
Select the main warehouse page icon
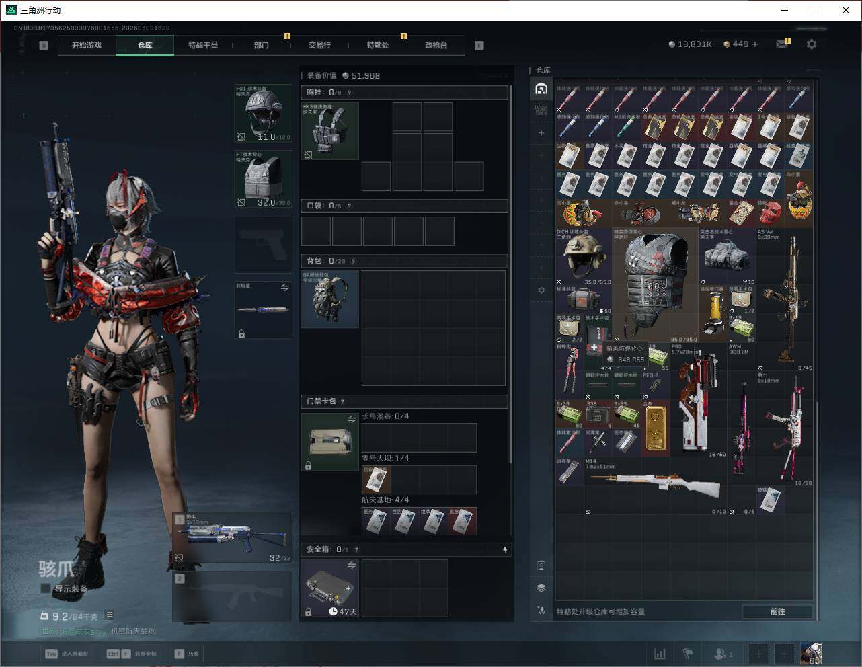click(x=541, y=89)
